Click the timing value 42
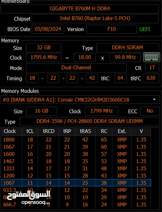162x212 pixels. point(92,78)
